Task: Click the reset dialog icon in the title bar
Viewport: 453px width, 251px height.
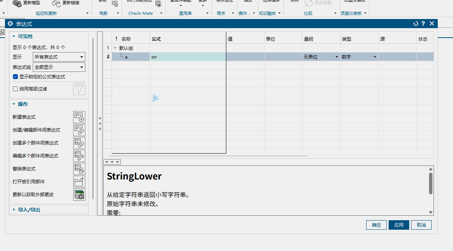Action: pyautogui.click(x=416, y=24)
